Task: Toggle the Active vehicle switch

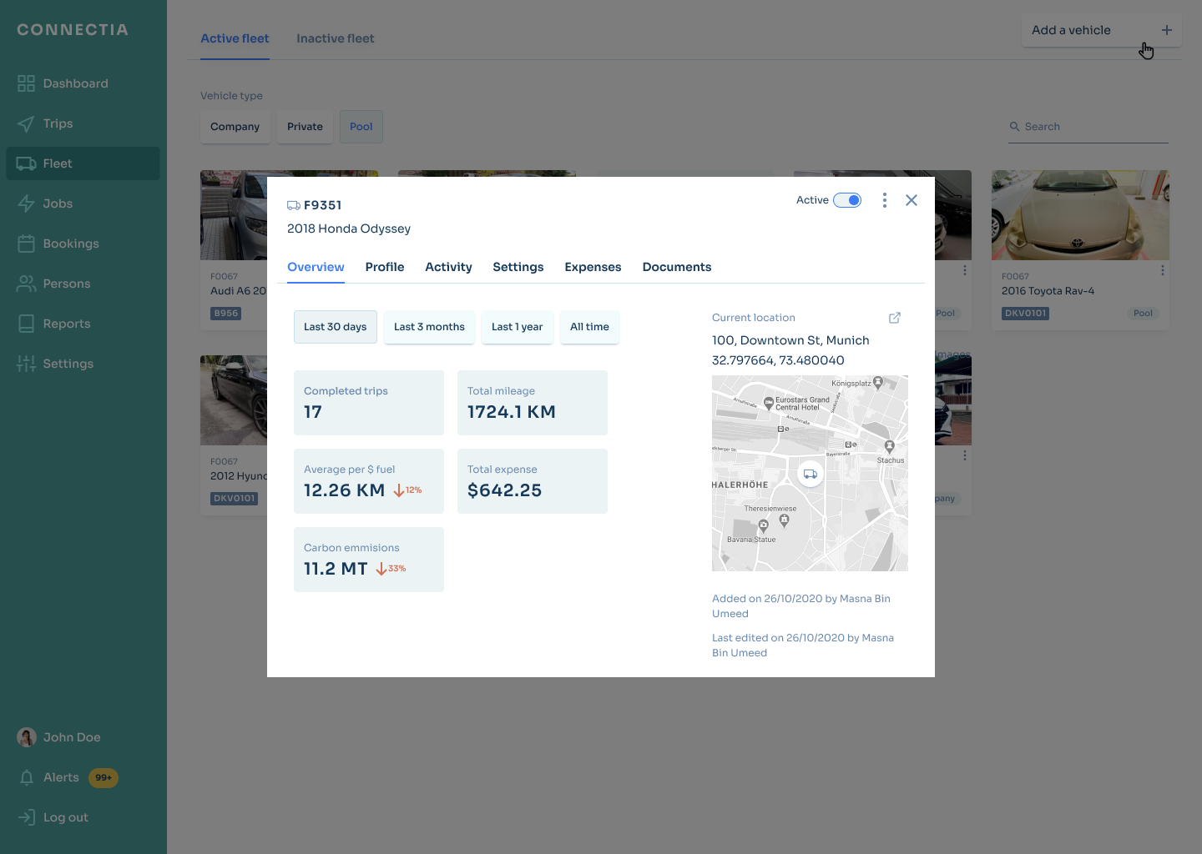Action: click(x=847, y=200)
